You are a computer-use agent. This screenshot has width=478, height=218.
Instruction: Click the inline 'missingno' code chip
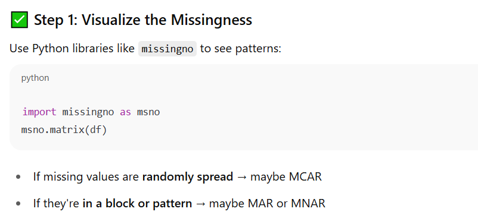pyautogui.click(x=167, y=49)
